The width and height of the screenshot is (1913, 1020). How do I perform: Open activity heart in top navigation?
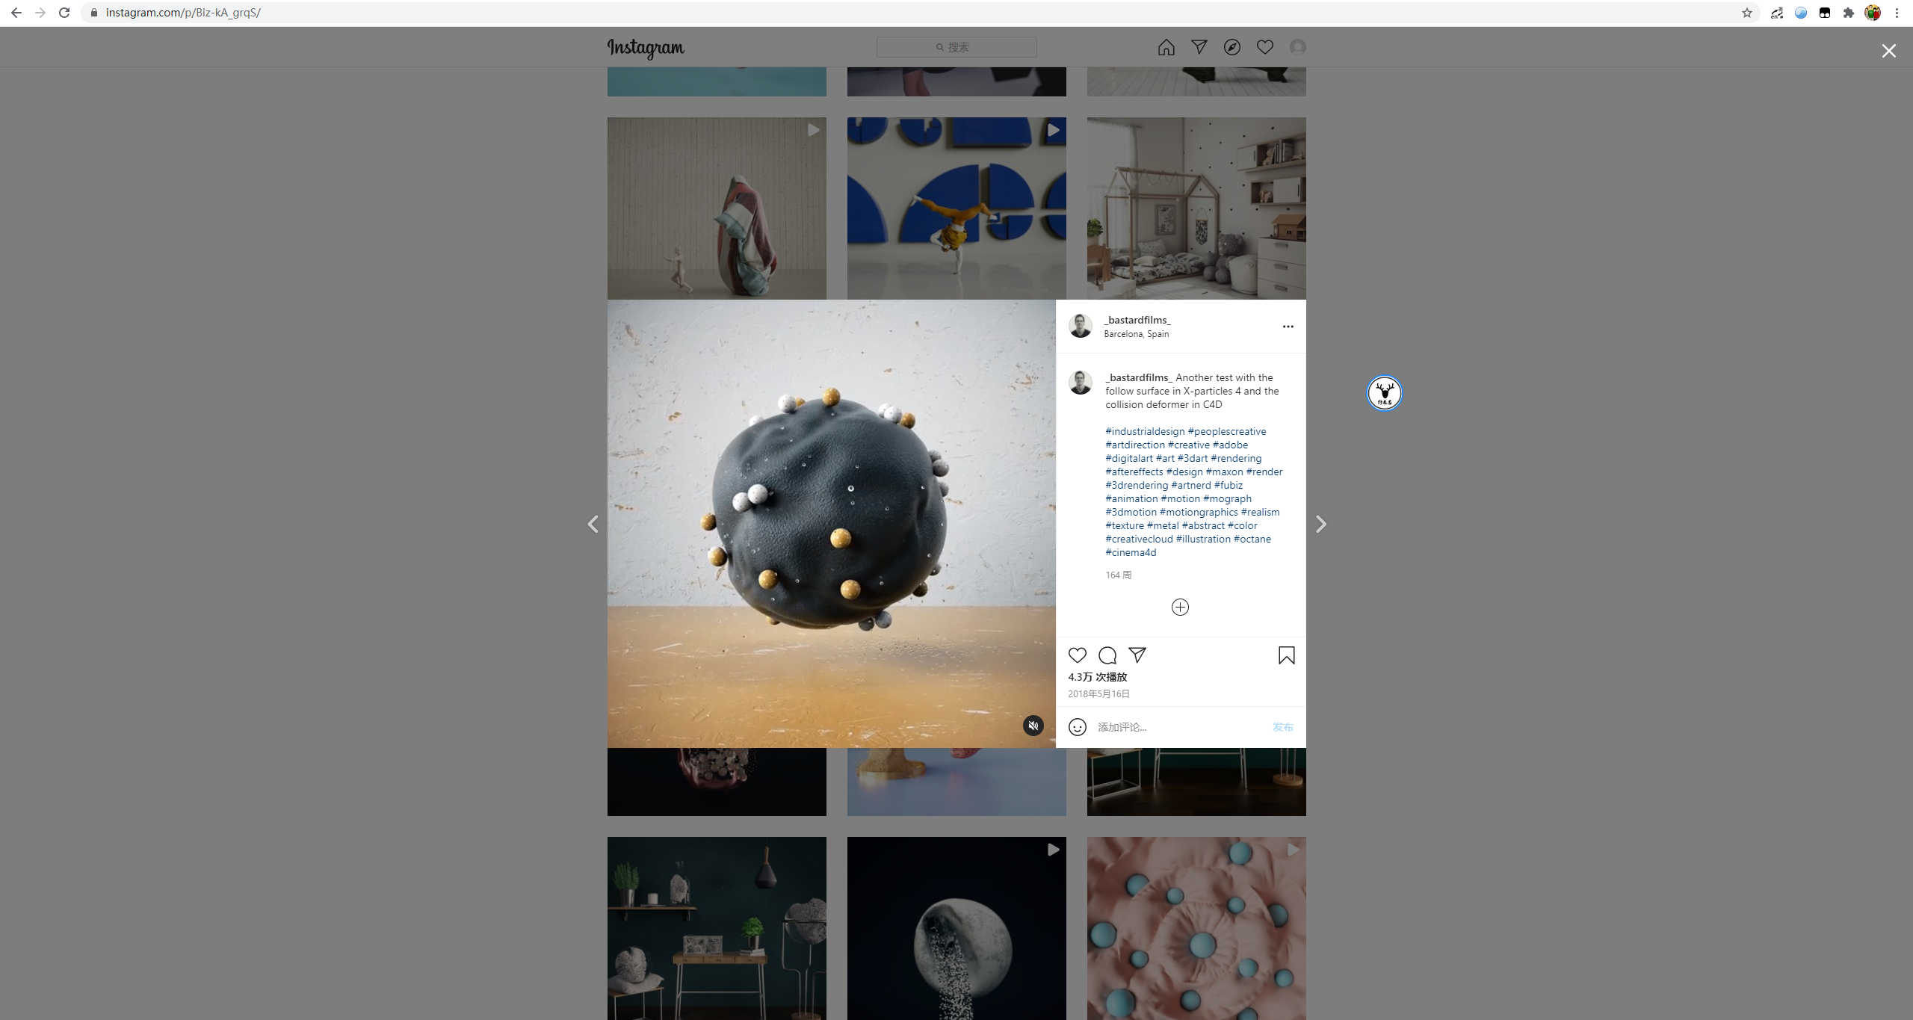[1264, 47]
